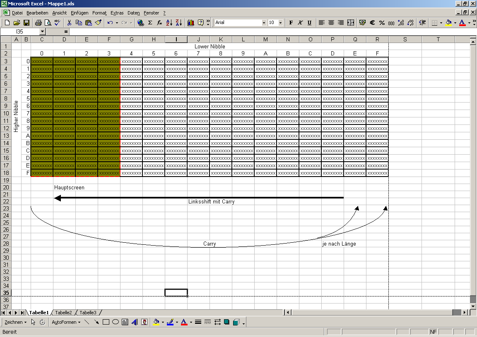Activate the Format Painter brush
Image resolution: width=477 pixels, height=337 pixels.
(x=98, y=22)
